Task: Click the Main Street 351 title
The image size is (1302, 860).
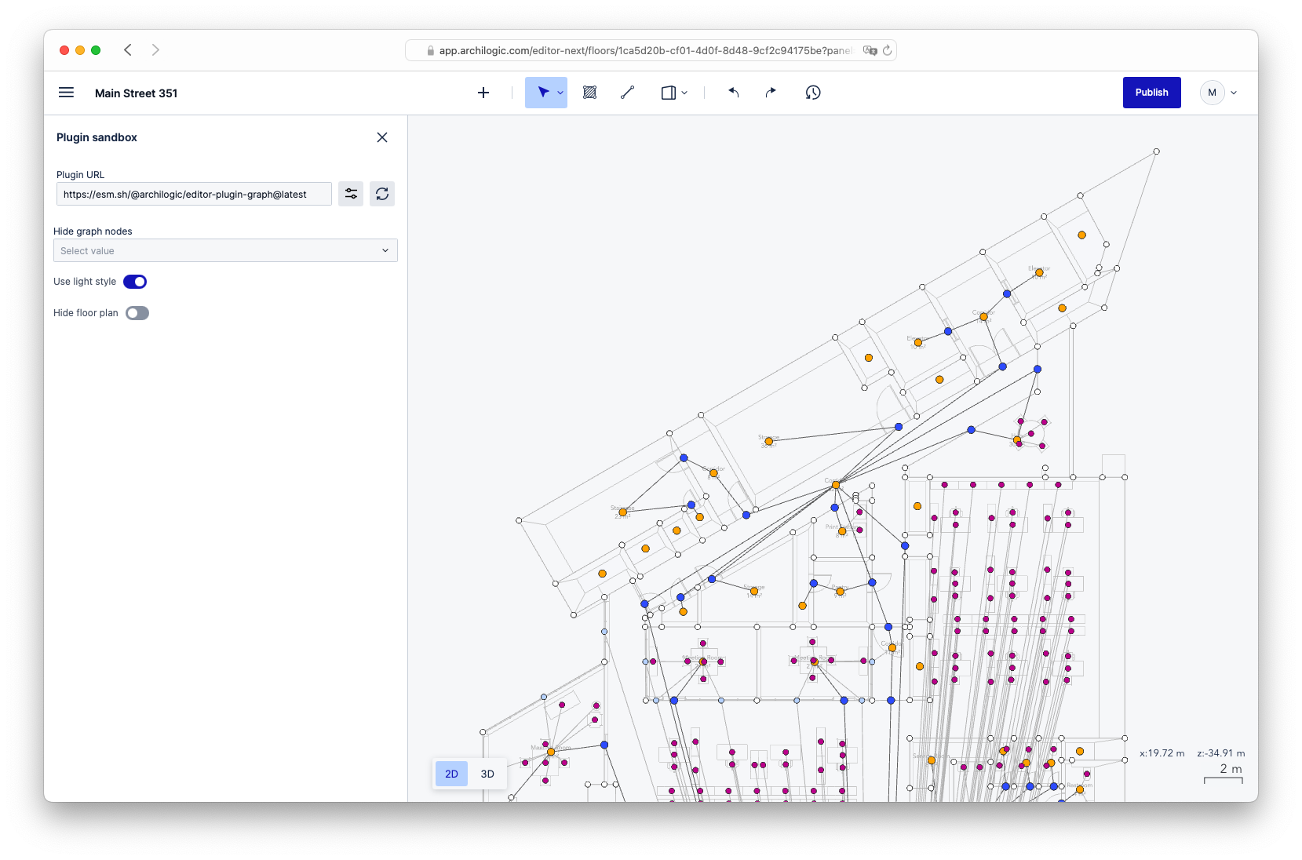Action: 137,93
